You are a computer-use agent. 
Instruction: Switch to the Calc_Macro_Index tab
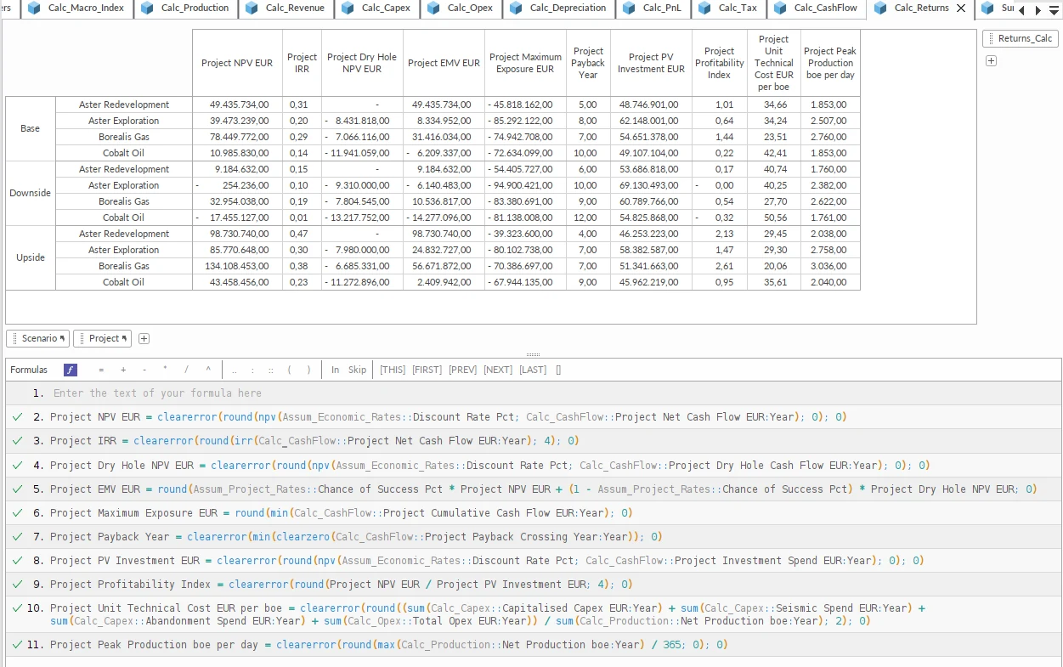[76, 8]
